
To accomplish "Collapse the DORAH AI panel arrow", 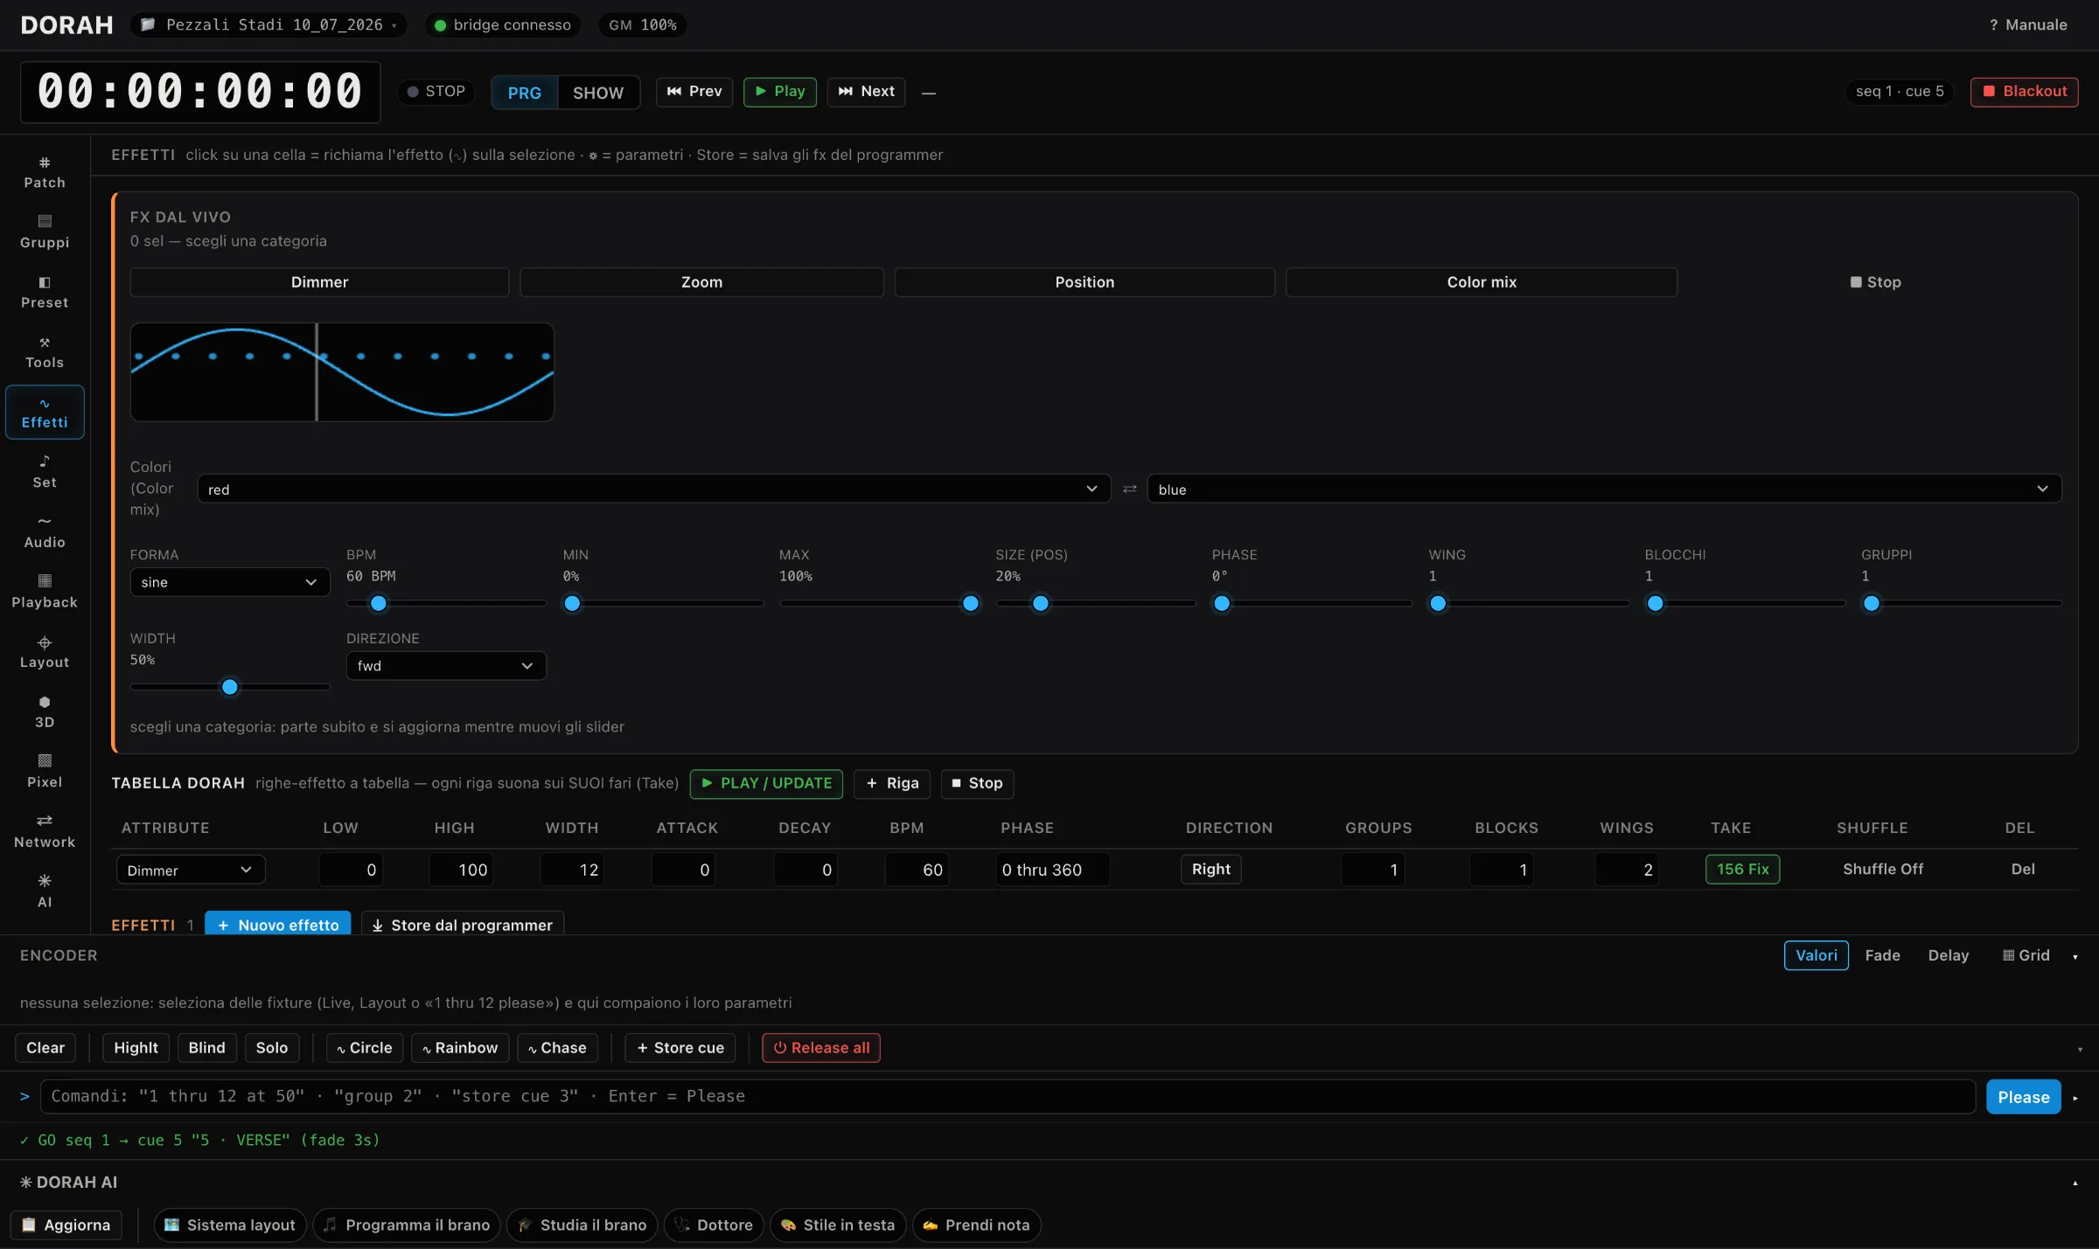I will click(x=2075, y=1183).
